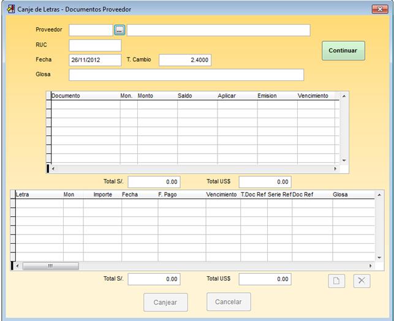The width and height of the screenshot is (394, 321).
Task: Click the Importe column header
Action: pyautogui.click(x=102, y=194)
